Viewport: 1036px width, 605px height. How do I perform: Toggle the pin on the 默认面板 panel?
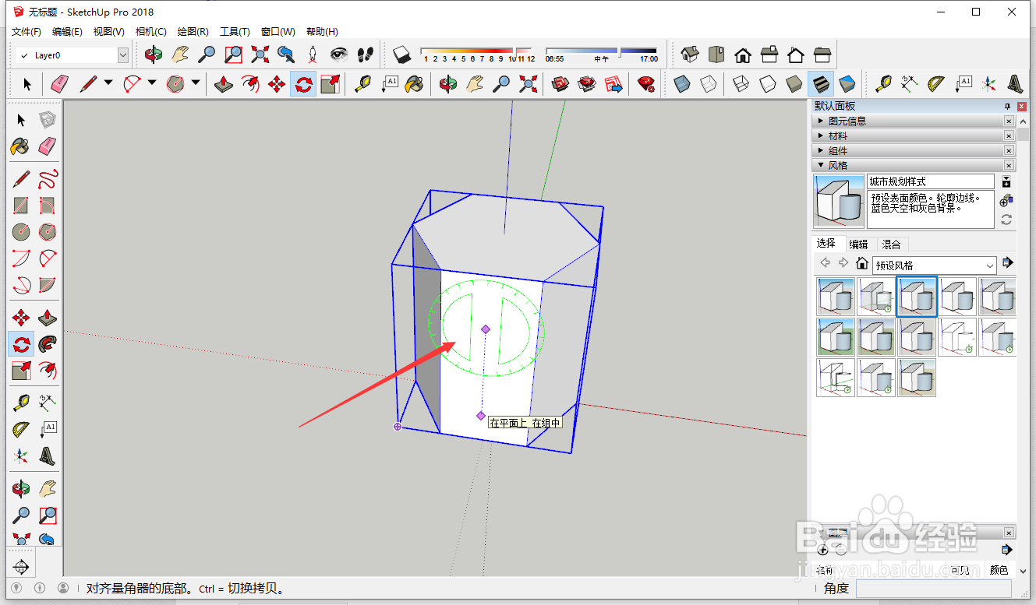(x=1007, y=107)
